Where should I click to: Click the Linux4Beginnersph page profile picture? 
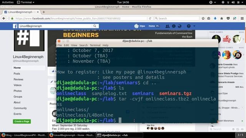pyautogui.click(x=29, y=40)
